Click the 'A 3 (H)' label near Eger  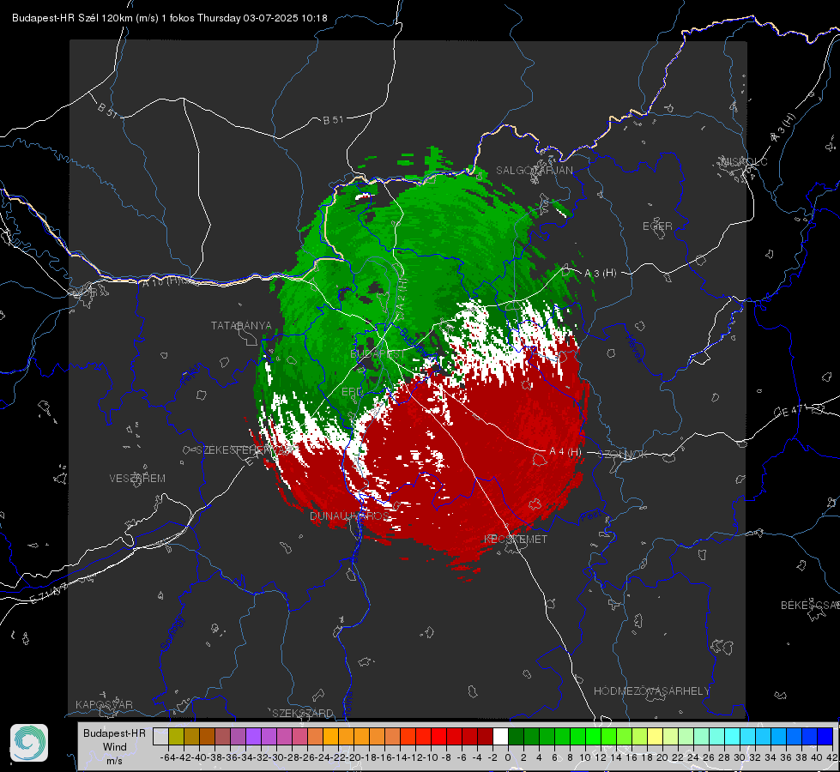point(600,274)
